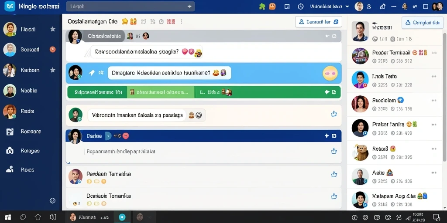Open the more menu on the Aetis row
447x223 pixels.
434,172
